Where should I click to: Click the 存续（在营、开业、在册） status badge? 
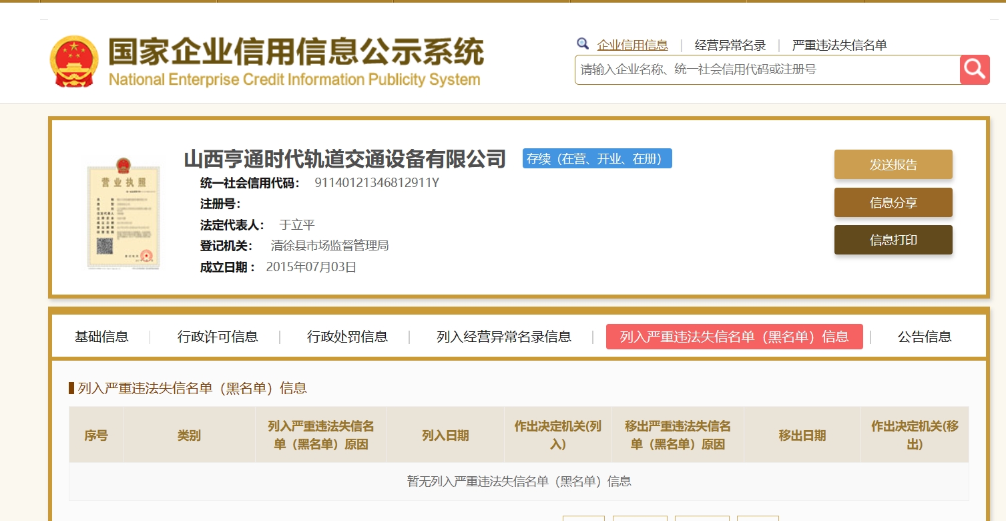tap(597, 158)
